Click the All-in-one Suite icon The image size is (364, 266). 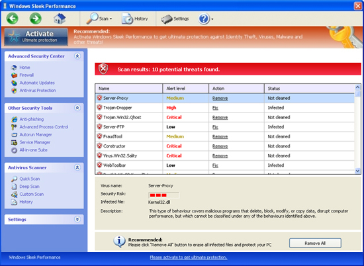coord(14,150)
